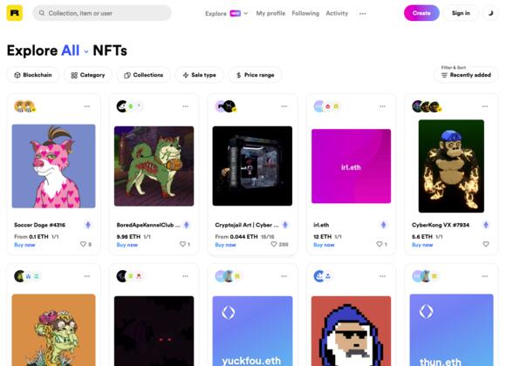Expand the All NFTs type dropdown

click(x=74, y=51)
